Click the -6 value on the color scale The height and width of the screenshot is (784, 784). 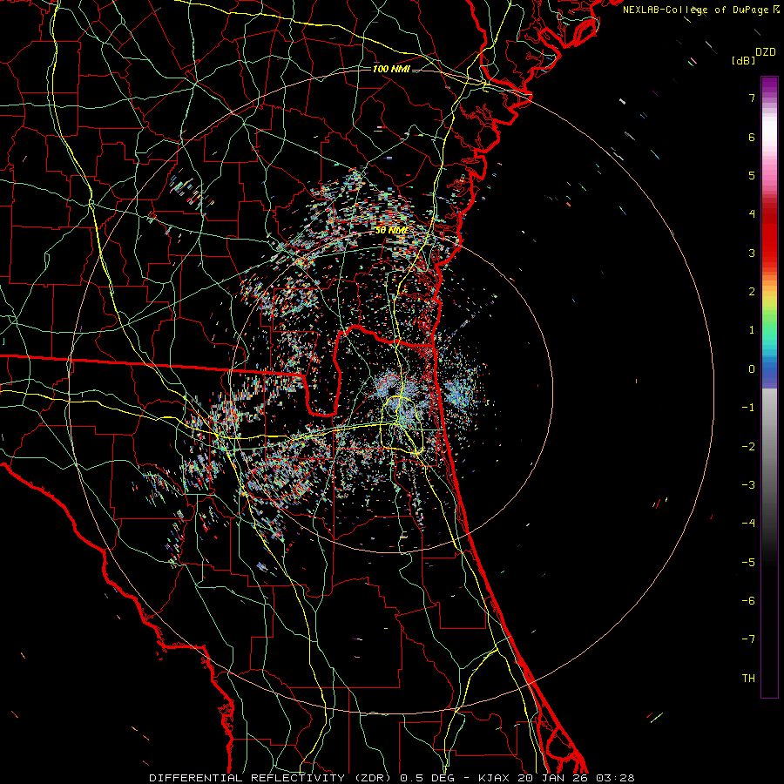click(x=748, y=601)
